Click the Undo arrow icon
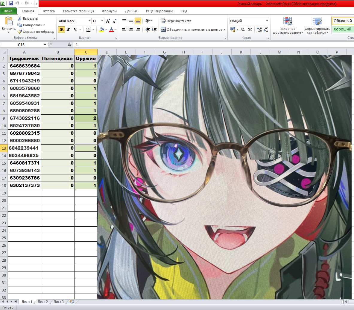Screen dimensions: 354x310 coord(17,3)
